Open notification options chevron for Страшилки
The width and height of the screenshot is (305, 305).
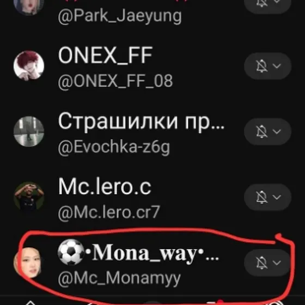pos(277,131)
